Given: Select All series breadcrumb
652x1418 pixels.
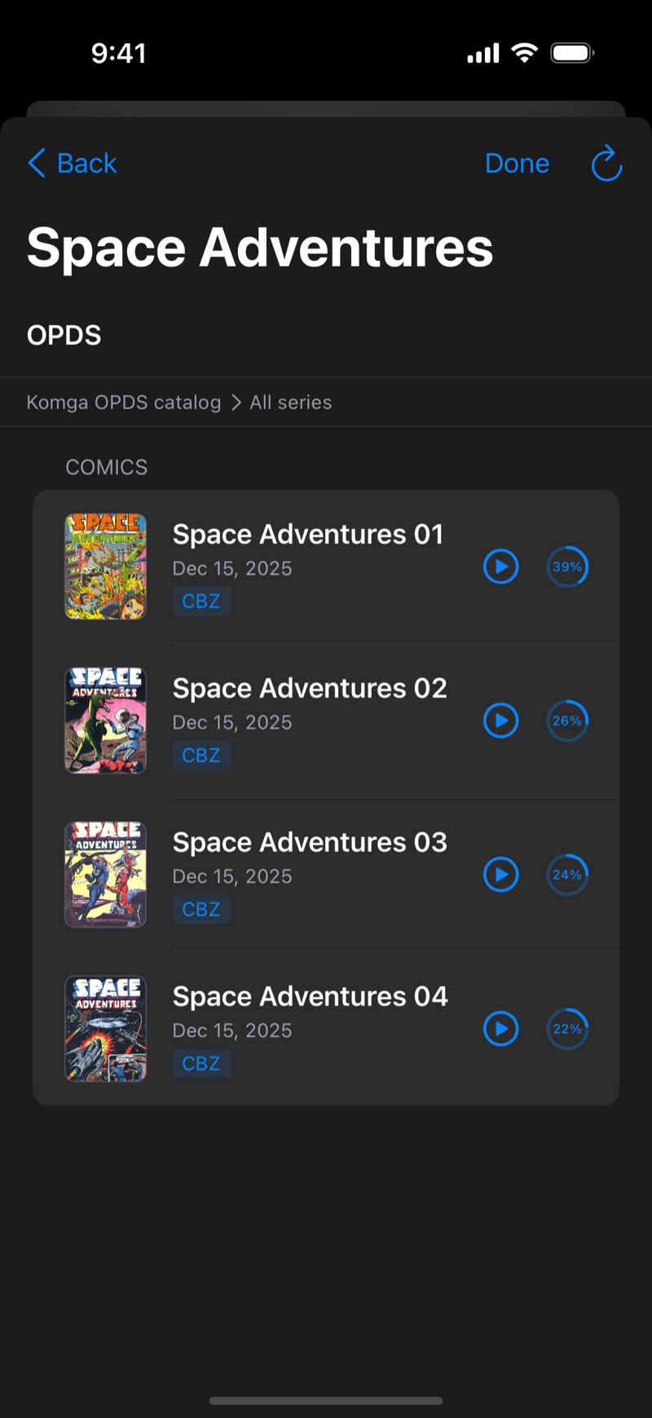Looking at the screenshot, I should [x=291, y=402].
